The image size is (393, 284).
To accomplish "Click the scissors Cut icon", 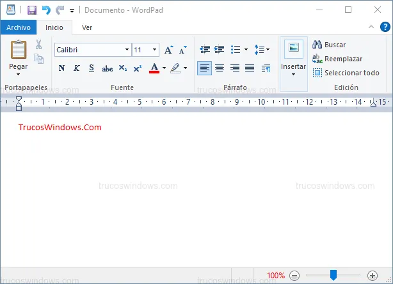I will click(x=38, y=45).
